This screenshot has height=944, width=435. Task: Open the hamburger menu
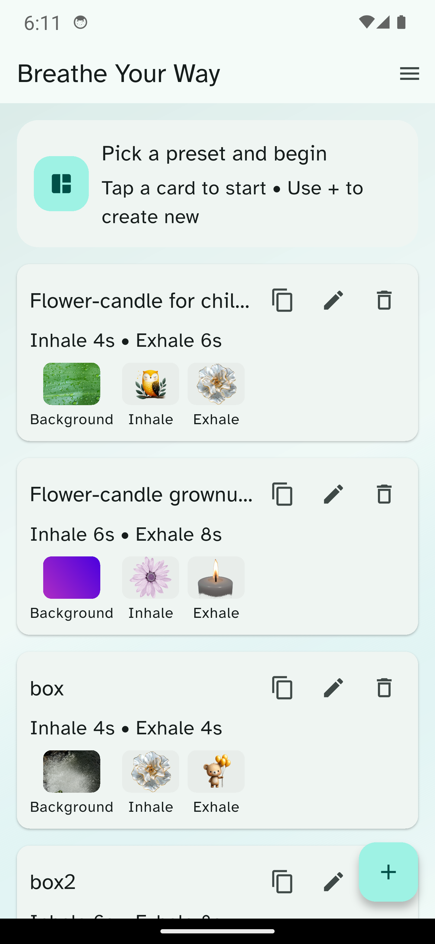(409, 74)
